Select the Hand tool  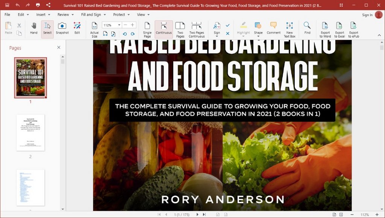tap(33, 28)
